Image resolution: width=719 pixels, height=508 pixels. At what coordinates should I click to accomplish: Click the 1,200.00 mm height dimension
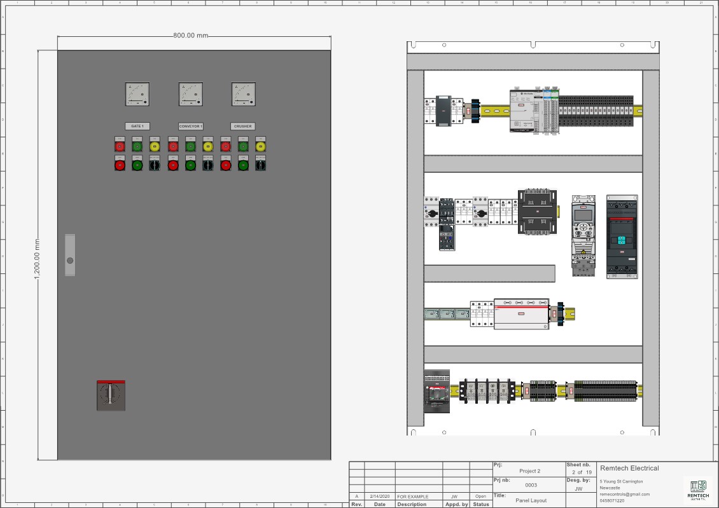(37, 259)
